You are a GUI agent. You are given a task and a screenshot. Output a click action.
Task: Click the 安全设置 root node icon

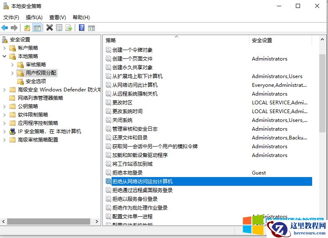pos(5,40)
